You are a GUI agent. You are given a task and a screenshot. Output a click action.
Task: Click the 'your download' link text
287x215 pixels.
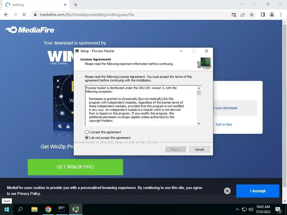(226, 108)
